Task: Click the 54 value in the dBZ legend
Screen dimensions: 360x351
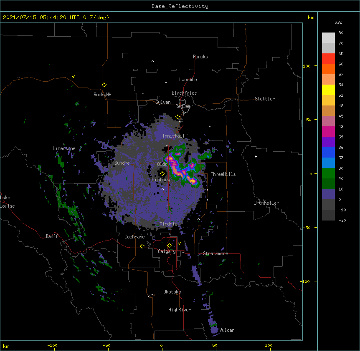Action: [341, 85]
